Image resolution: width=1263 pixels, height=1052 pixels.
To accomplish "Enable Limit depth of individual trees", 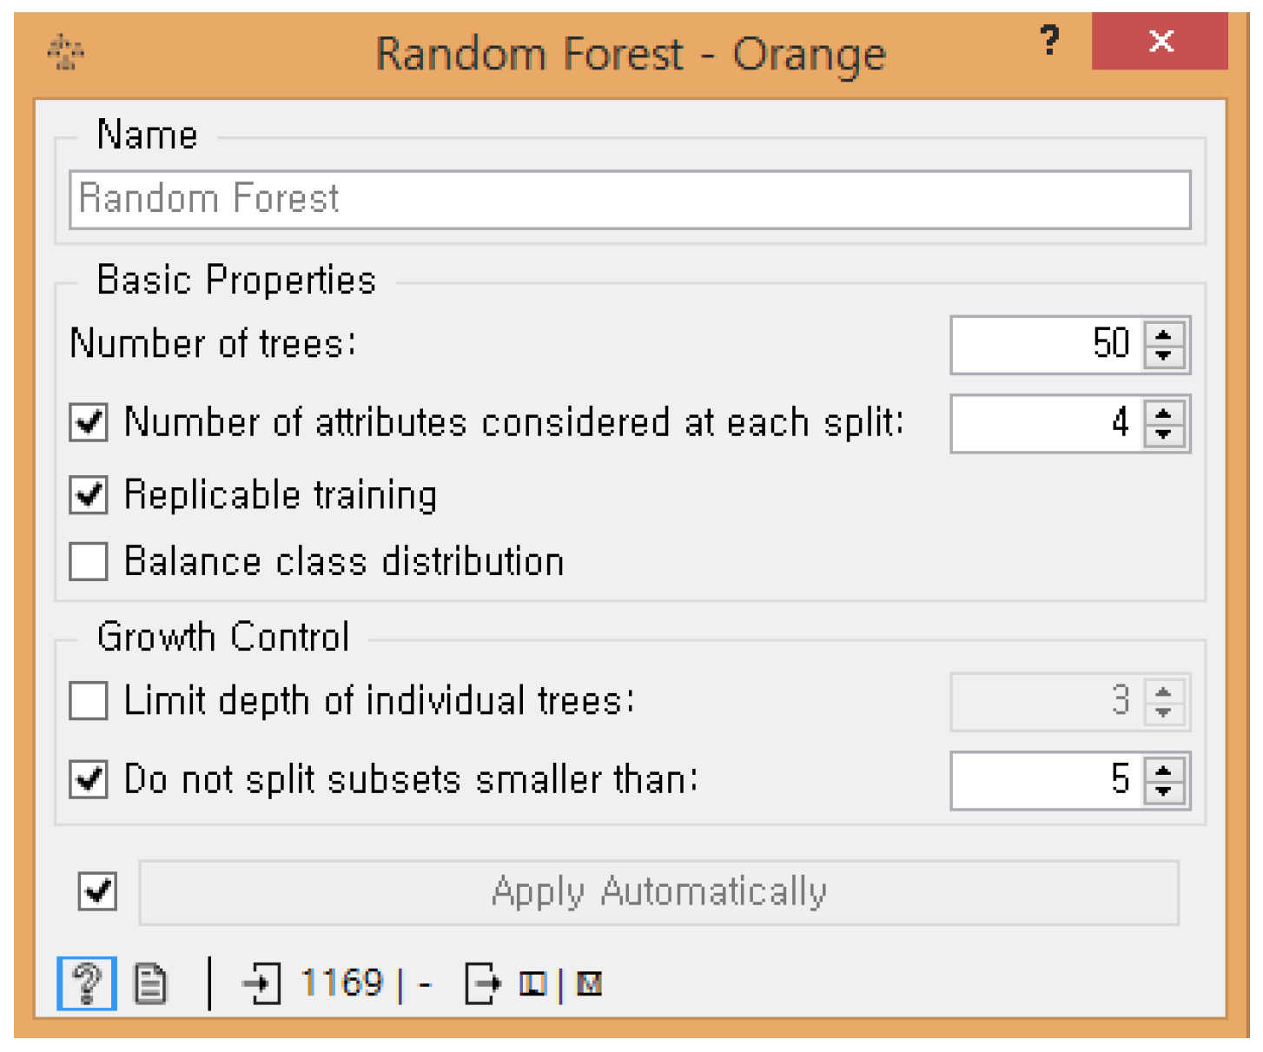I will point(89,701).
